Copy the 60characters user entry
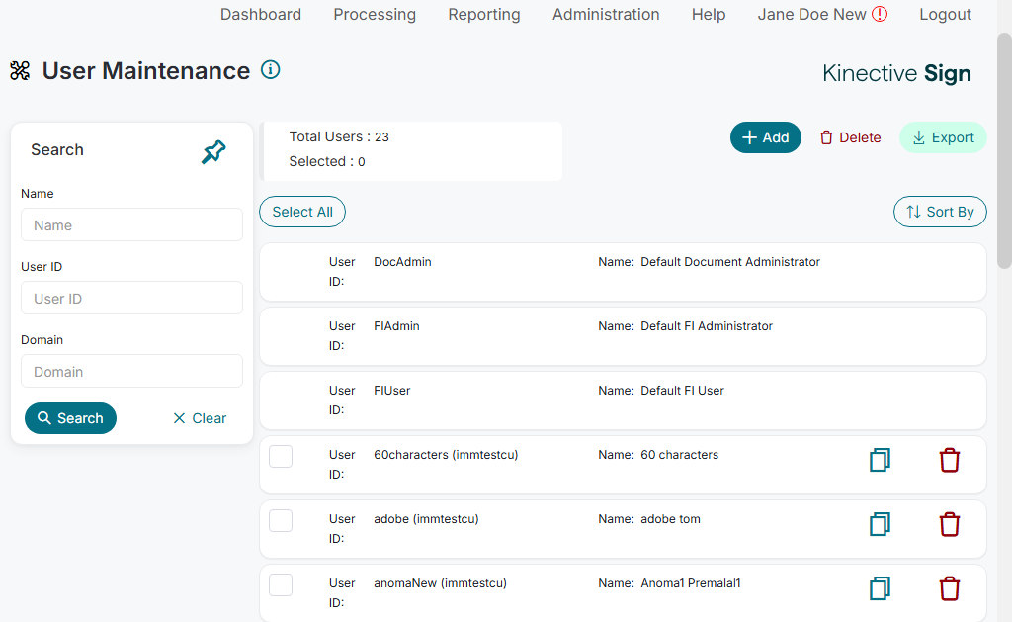The image size is (1012, 622). [x=880, y=461]
